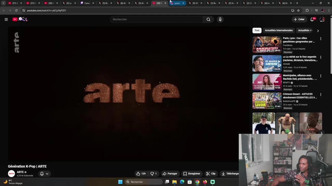The image size is (332, 186).
Task: Open YouTube notifications bell at top
Action: pos(312,19)
